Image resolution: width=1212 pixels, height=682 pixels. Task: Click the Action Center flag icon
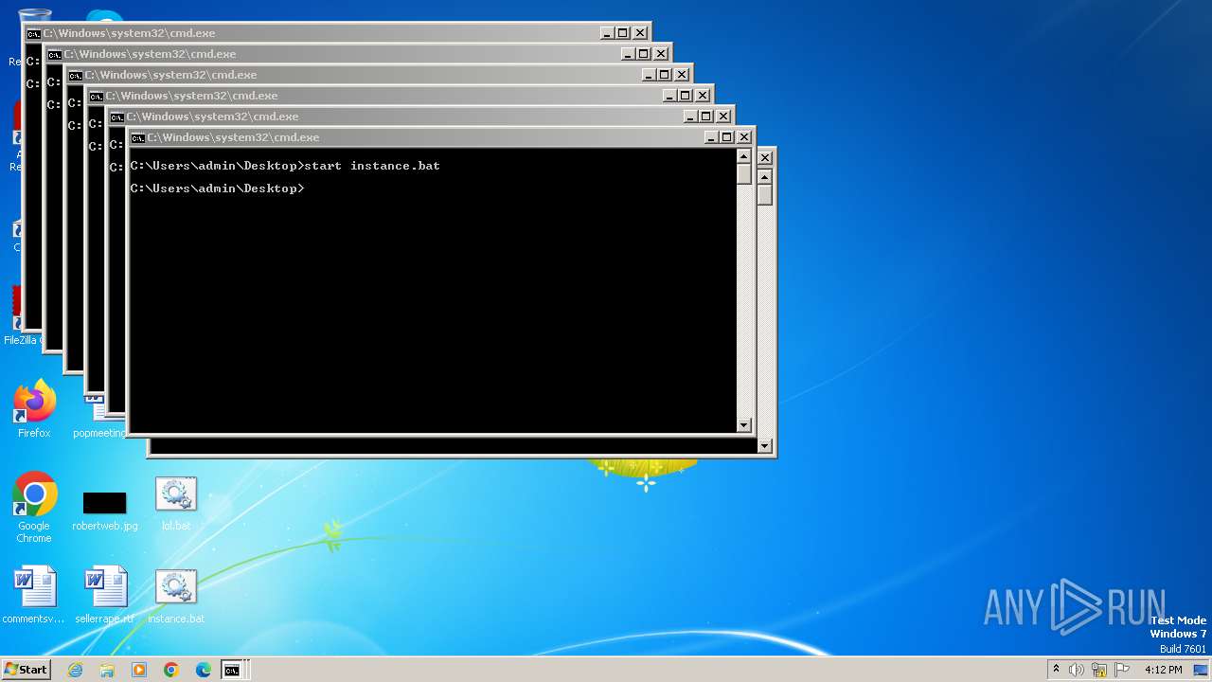(1122, 670)
